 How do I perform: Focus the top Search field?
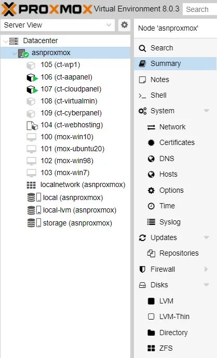click(x=200, y=9)
